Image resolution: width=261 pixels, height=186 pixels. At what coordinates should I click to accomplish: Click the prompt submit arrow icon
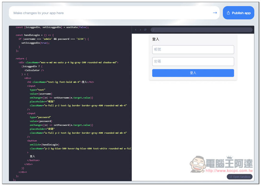pos(215,13)
